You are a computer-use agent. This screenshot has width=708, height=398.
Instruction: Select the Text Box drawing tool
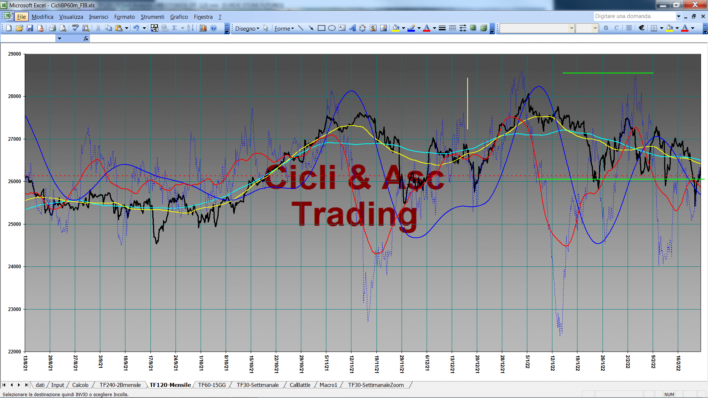coord(342,28)
